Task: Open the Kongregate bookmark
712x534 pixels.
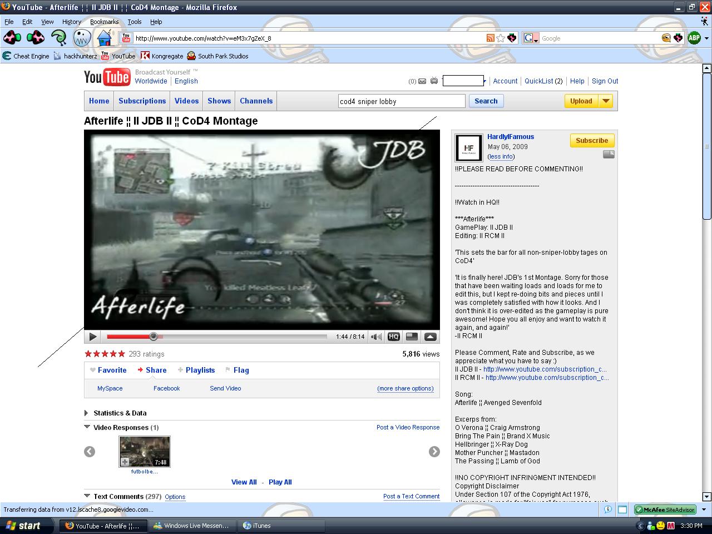Action: [x=162, y=56]
